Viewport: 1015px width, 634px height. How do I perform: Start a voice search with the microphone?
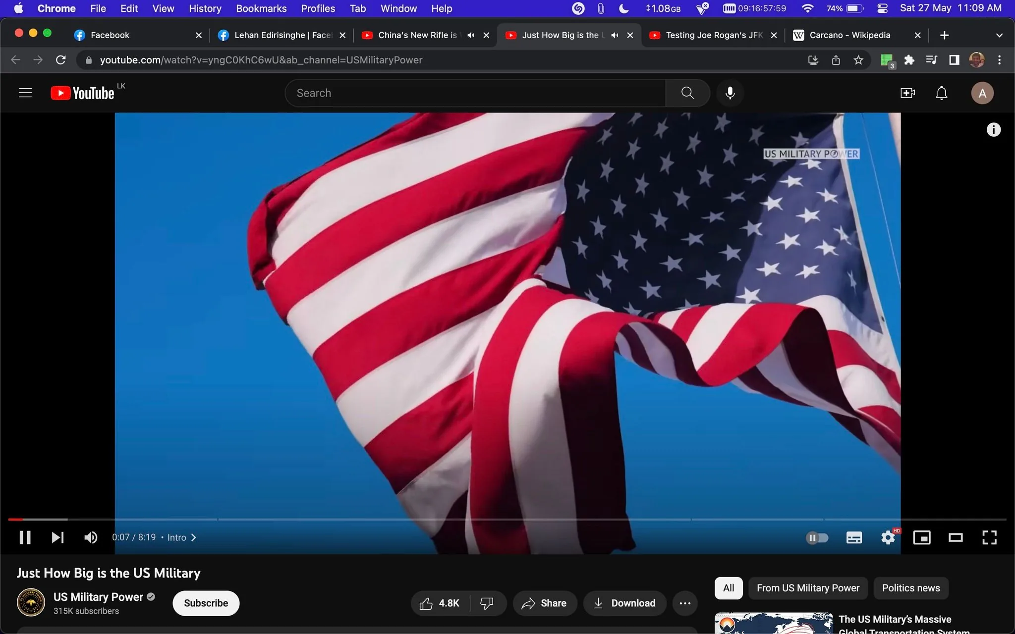click(729, 93)
